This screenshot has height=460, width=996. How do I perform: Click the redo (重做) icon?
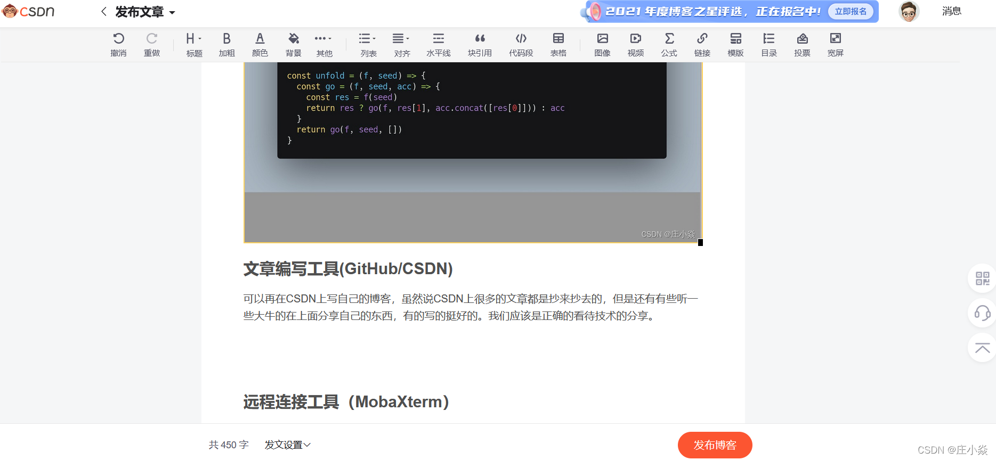(152, 44)
